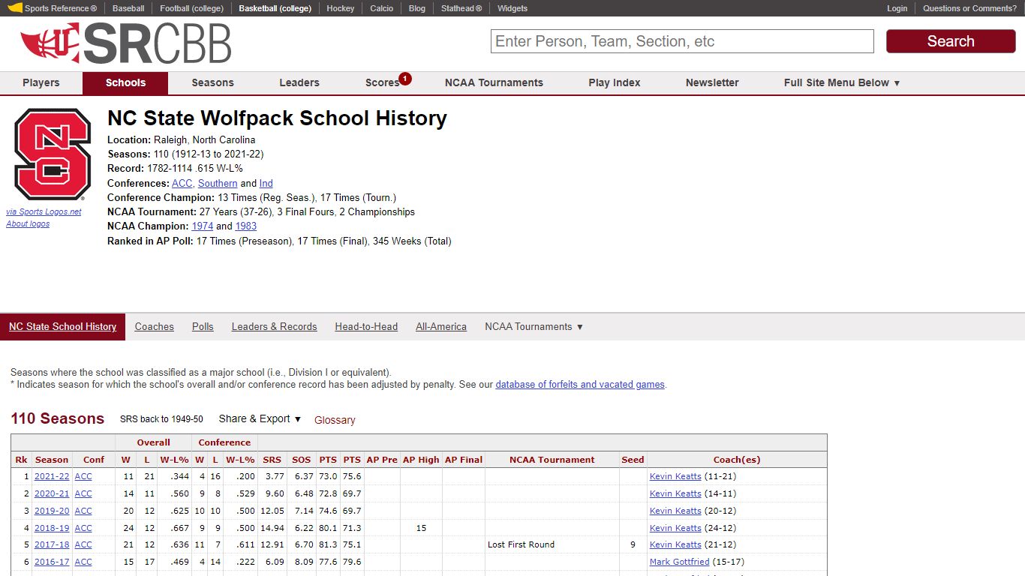Click the NC State Wolfpack logo image
This screenshot has width=1025, height=576.
(53, 154)
